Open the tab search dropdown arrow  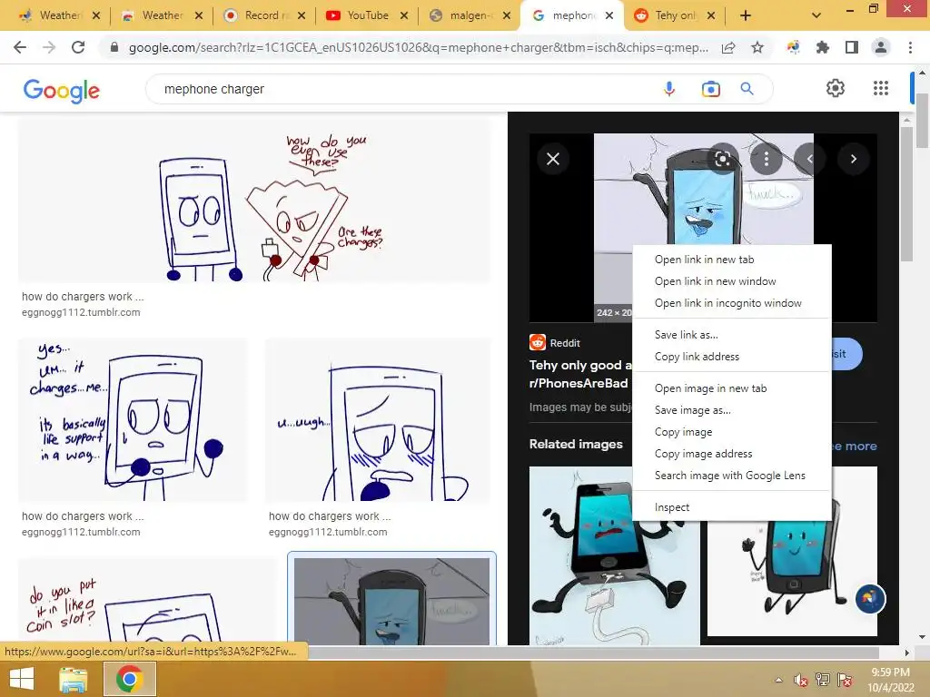(x=816, y=15)
